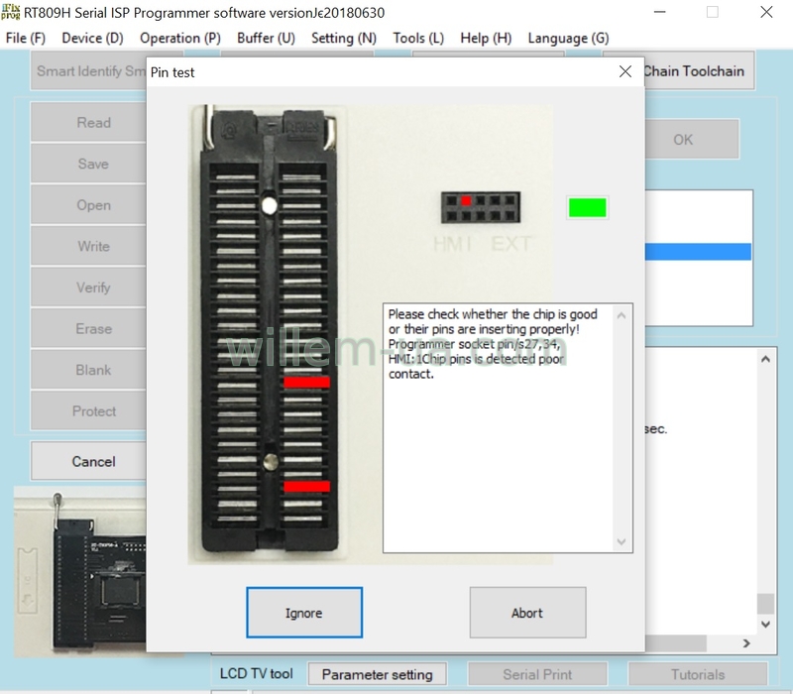Click the log panel horizontal scroll right arrow
Viewport: 793px width, 694px height.
(x=746, y=643)
